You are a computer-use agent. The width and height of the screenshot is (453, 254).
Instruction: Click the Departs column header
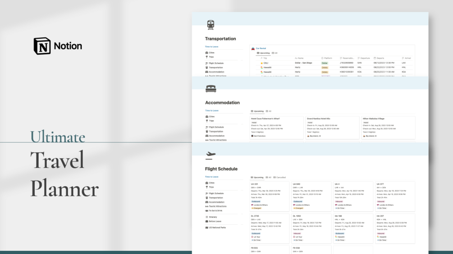pyautogui.click(x=379, y=58)
